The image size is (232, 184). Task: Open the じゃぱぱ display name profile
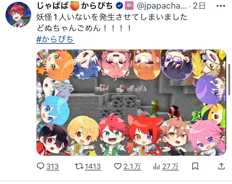point(75,6)
